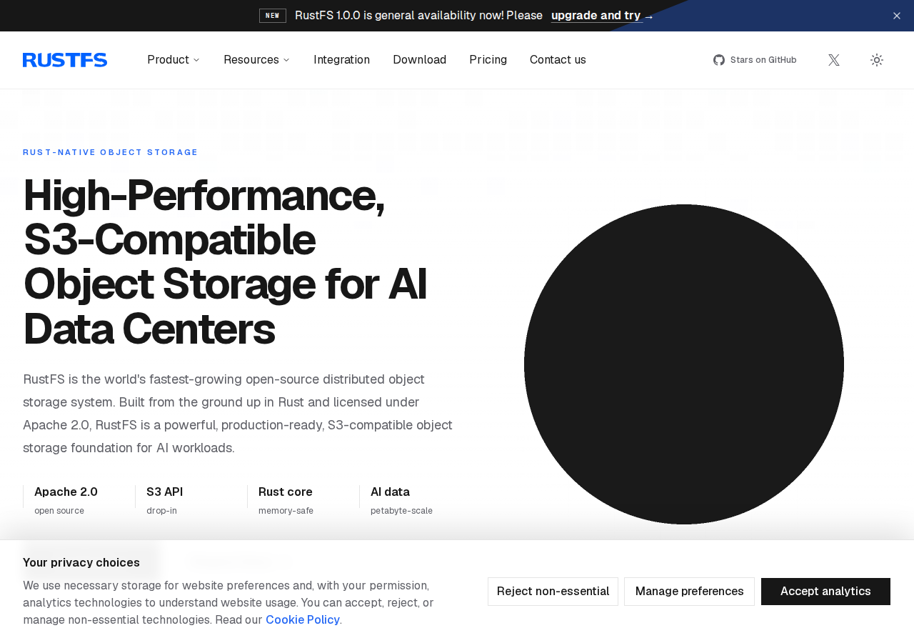Open the X (Twitter) profile icon

(x=833, y=60)
